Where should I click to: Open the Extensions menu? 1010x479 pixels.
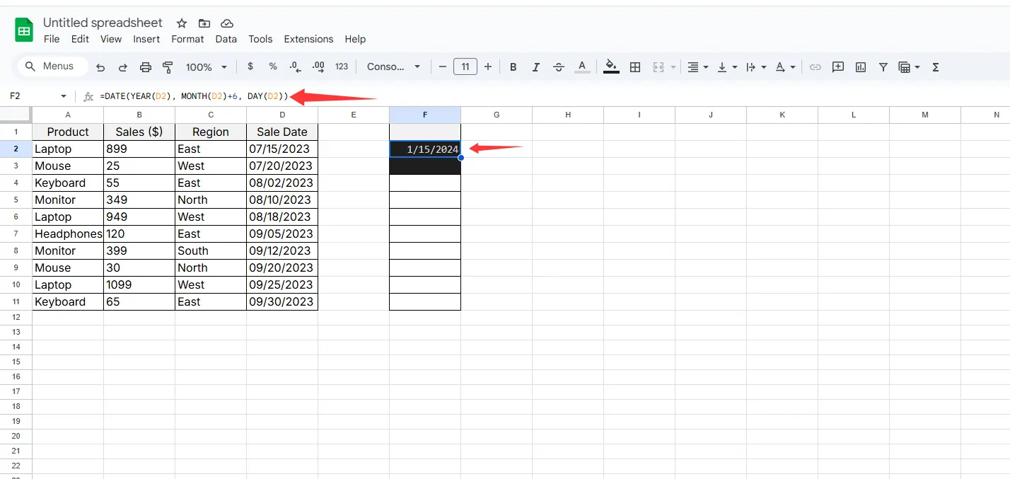[308, 39]
